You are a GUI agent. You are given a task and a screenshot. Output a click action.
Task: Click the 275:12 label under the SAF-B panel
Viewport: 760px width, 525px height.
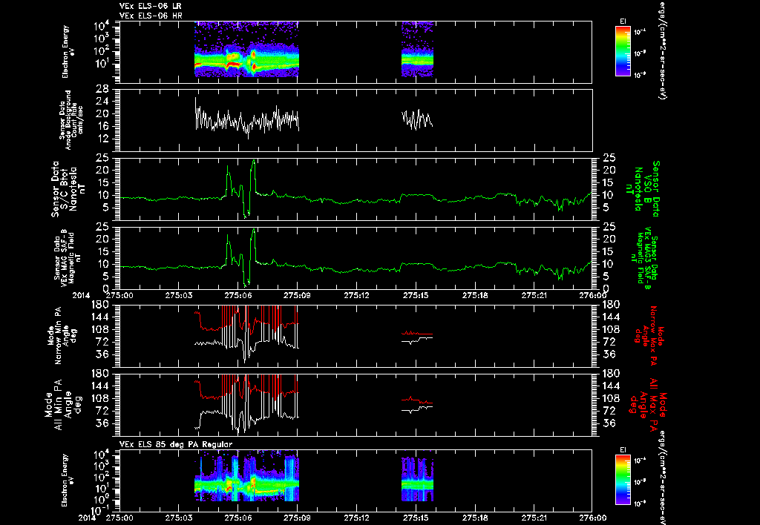[356, 295]
